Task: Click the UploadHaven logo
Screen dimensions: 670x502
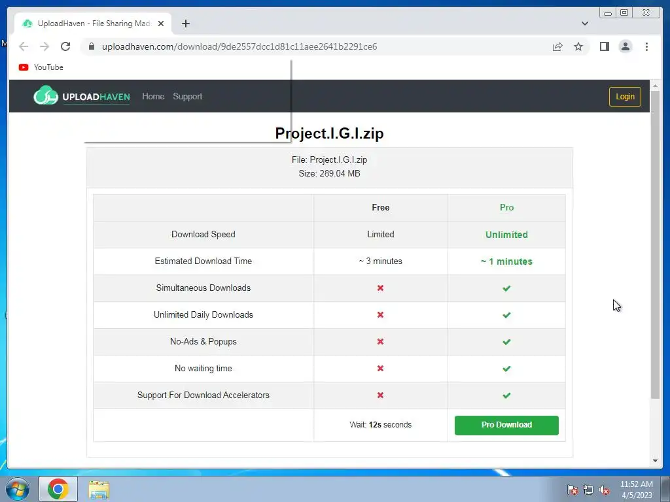Action: click(82, 95)
